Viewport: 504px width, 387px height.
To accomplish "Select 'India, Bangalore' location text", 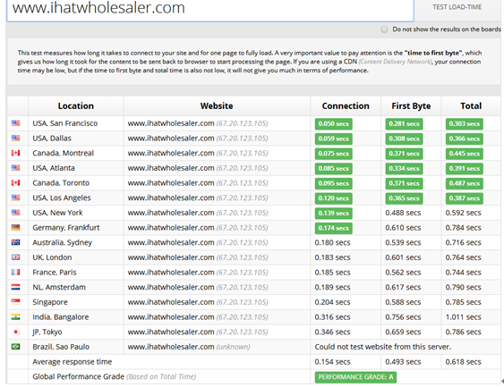I will click(61, 317).
